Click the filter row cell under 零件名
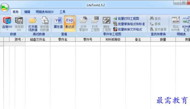The width and height of the screenshot is (190, 109). (x=63, y=44)
